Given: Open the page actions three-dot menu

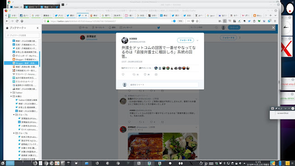Looking at the screenshot, I should (189, 21).
